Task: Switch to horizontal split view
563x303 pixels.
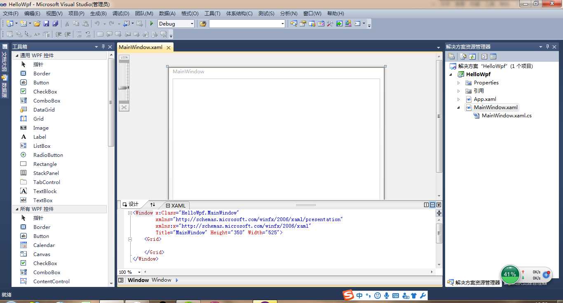Action: (x=432, y=205)
